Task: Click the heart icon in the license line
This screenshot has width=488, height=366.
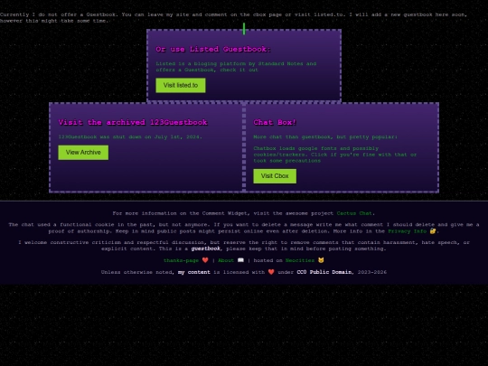Action: click(271, 272)
